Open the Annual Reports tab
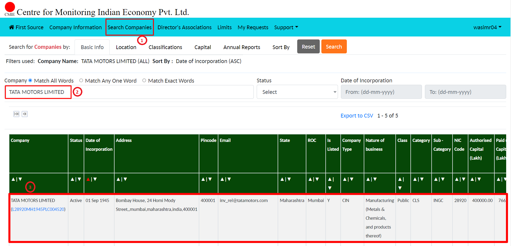Image resolution: width=511 pixels, height=246 pixels. coord(242,47)
